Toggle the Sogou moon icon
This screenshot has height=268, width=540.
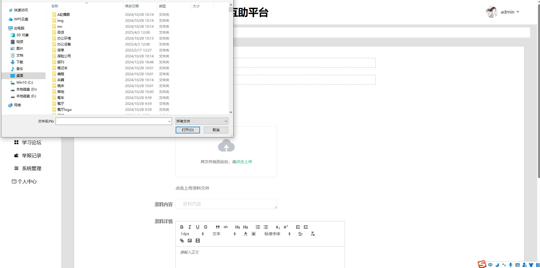[x=497, y=265]
